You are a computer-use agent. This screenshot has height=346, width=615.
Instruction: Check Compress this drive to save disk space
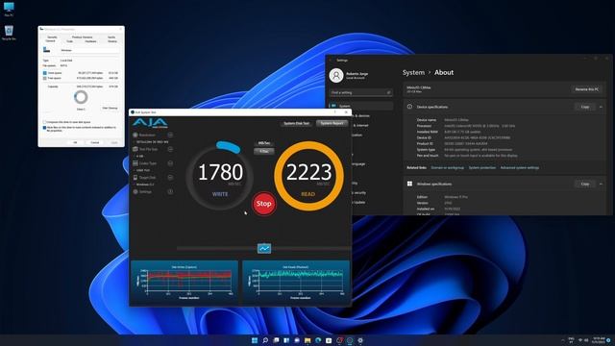click(44, 122)
